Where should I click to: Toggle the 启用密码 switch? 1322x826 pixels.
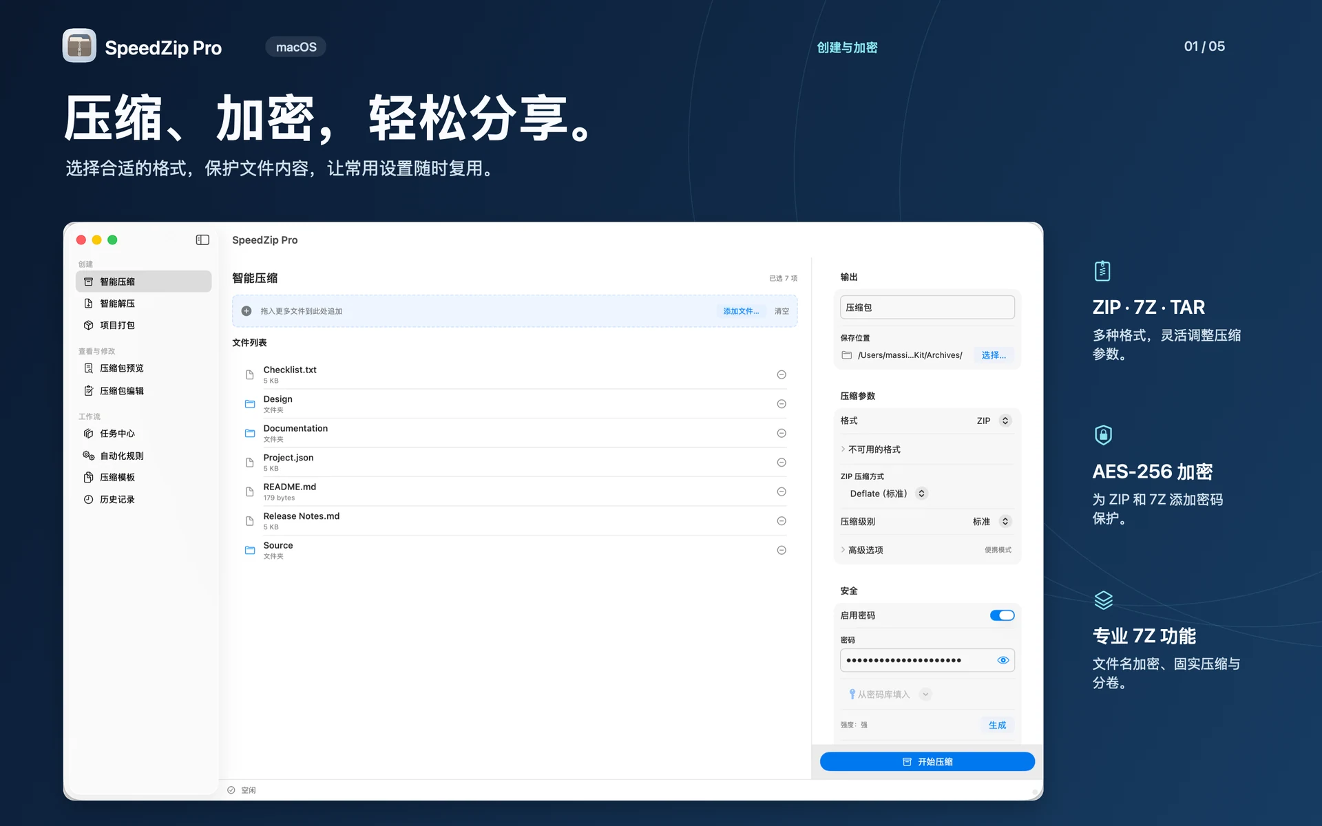pos(1002,615)
